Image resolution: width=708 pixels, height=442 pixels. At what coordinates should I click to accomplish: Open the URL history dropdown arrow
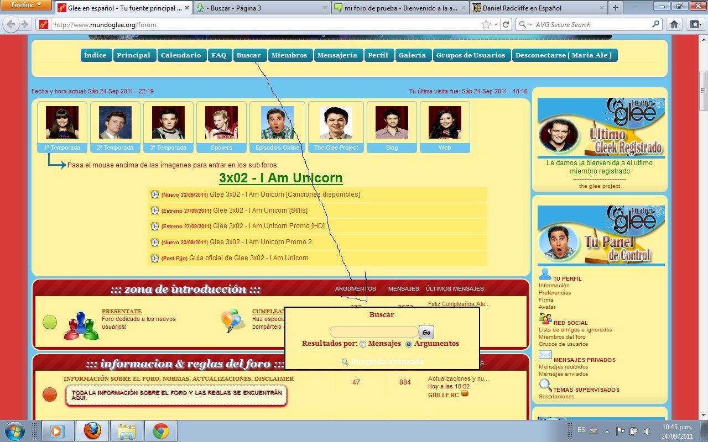coord(496,24)
